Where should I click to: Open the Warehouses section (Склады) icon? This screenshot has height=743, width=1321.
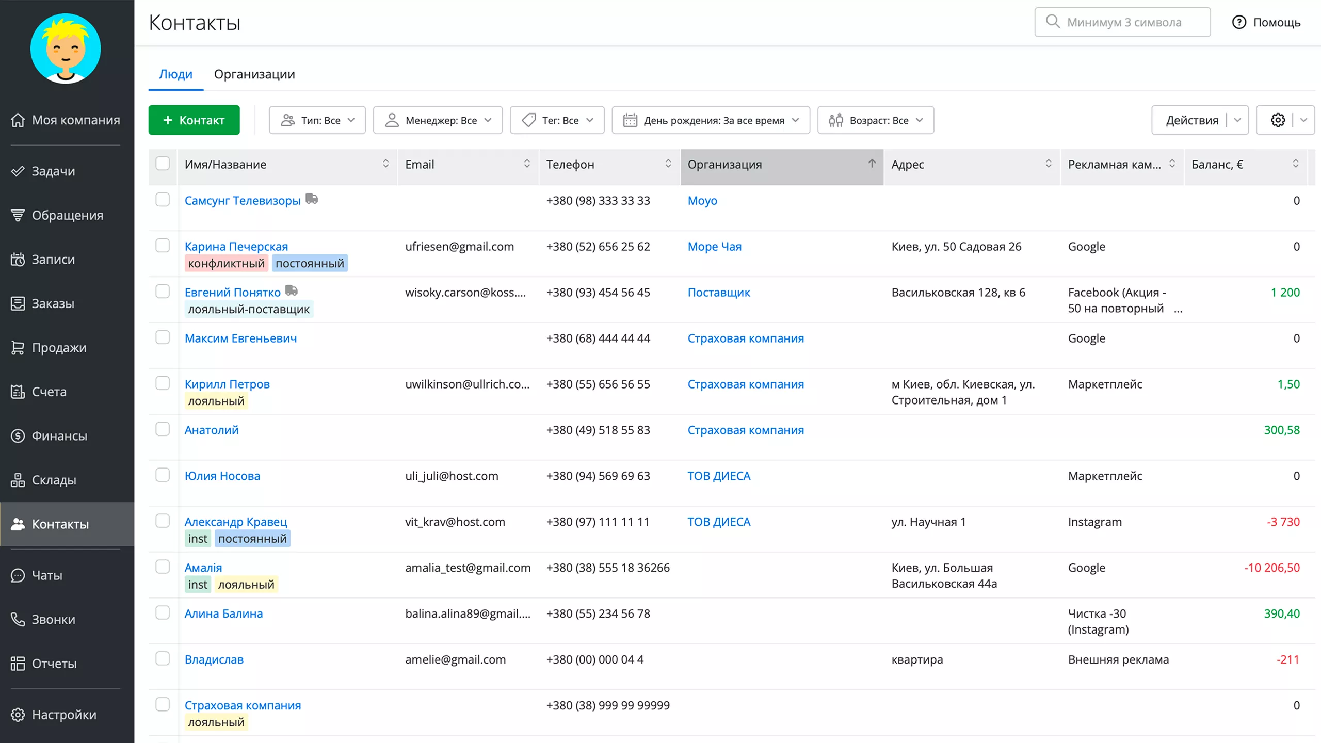18,480
